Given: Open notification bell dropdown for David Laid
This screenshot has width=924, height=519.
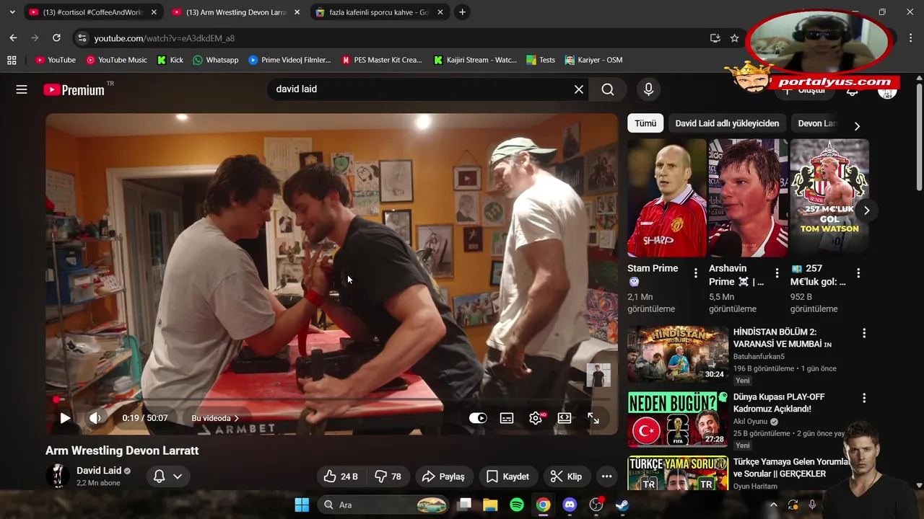Looking at the screenshot, I should coord(168,476).
